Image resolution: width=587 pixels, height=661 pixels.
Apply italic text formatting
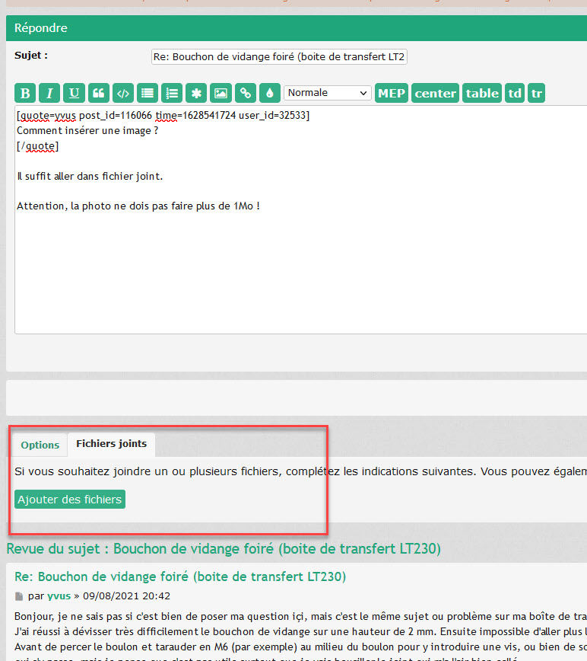click(49, 94)
